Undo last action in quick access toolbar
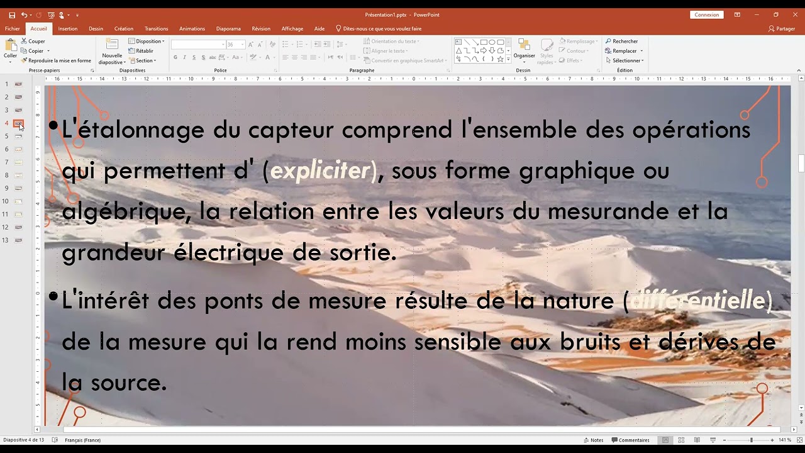The width and height of the screenshot is (805, 453). pyautogui.click(x=24, y=14)
